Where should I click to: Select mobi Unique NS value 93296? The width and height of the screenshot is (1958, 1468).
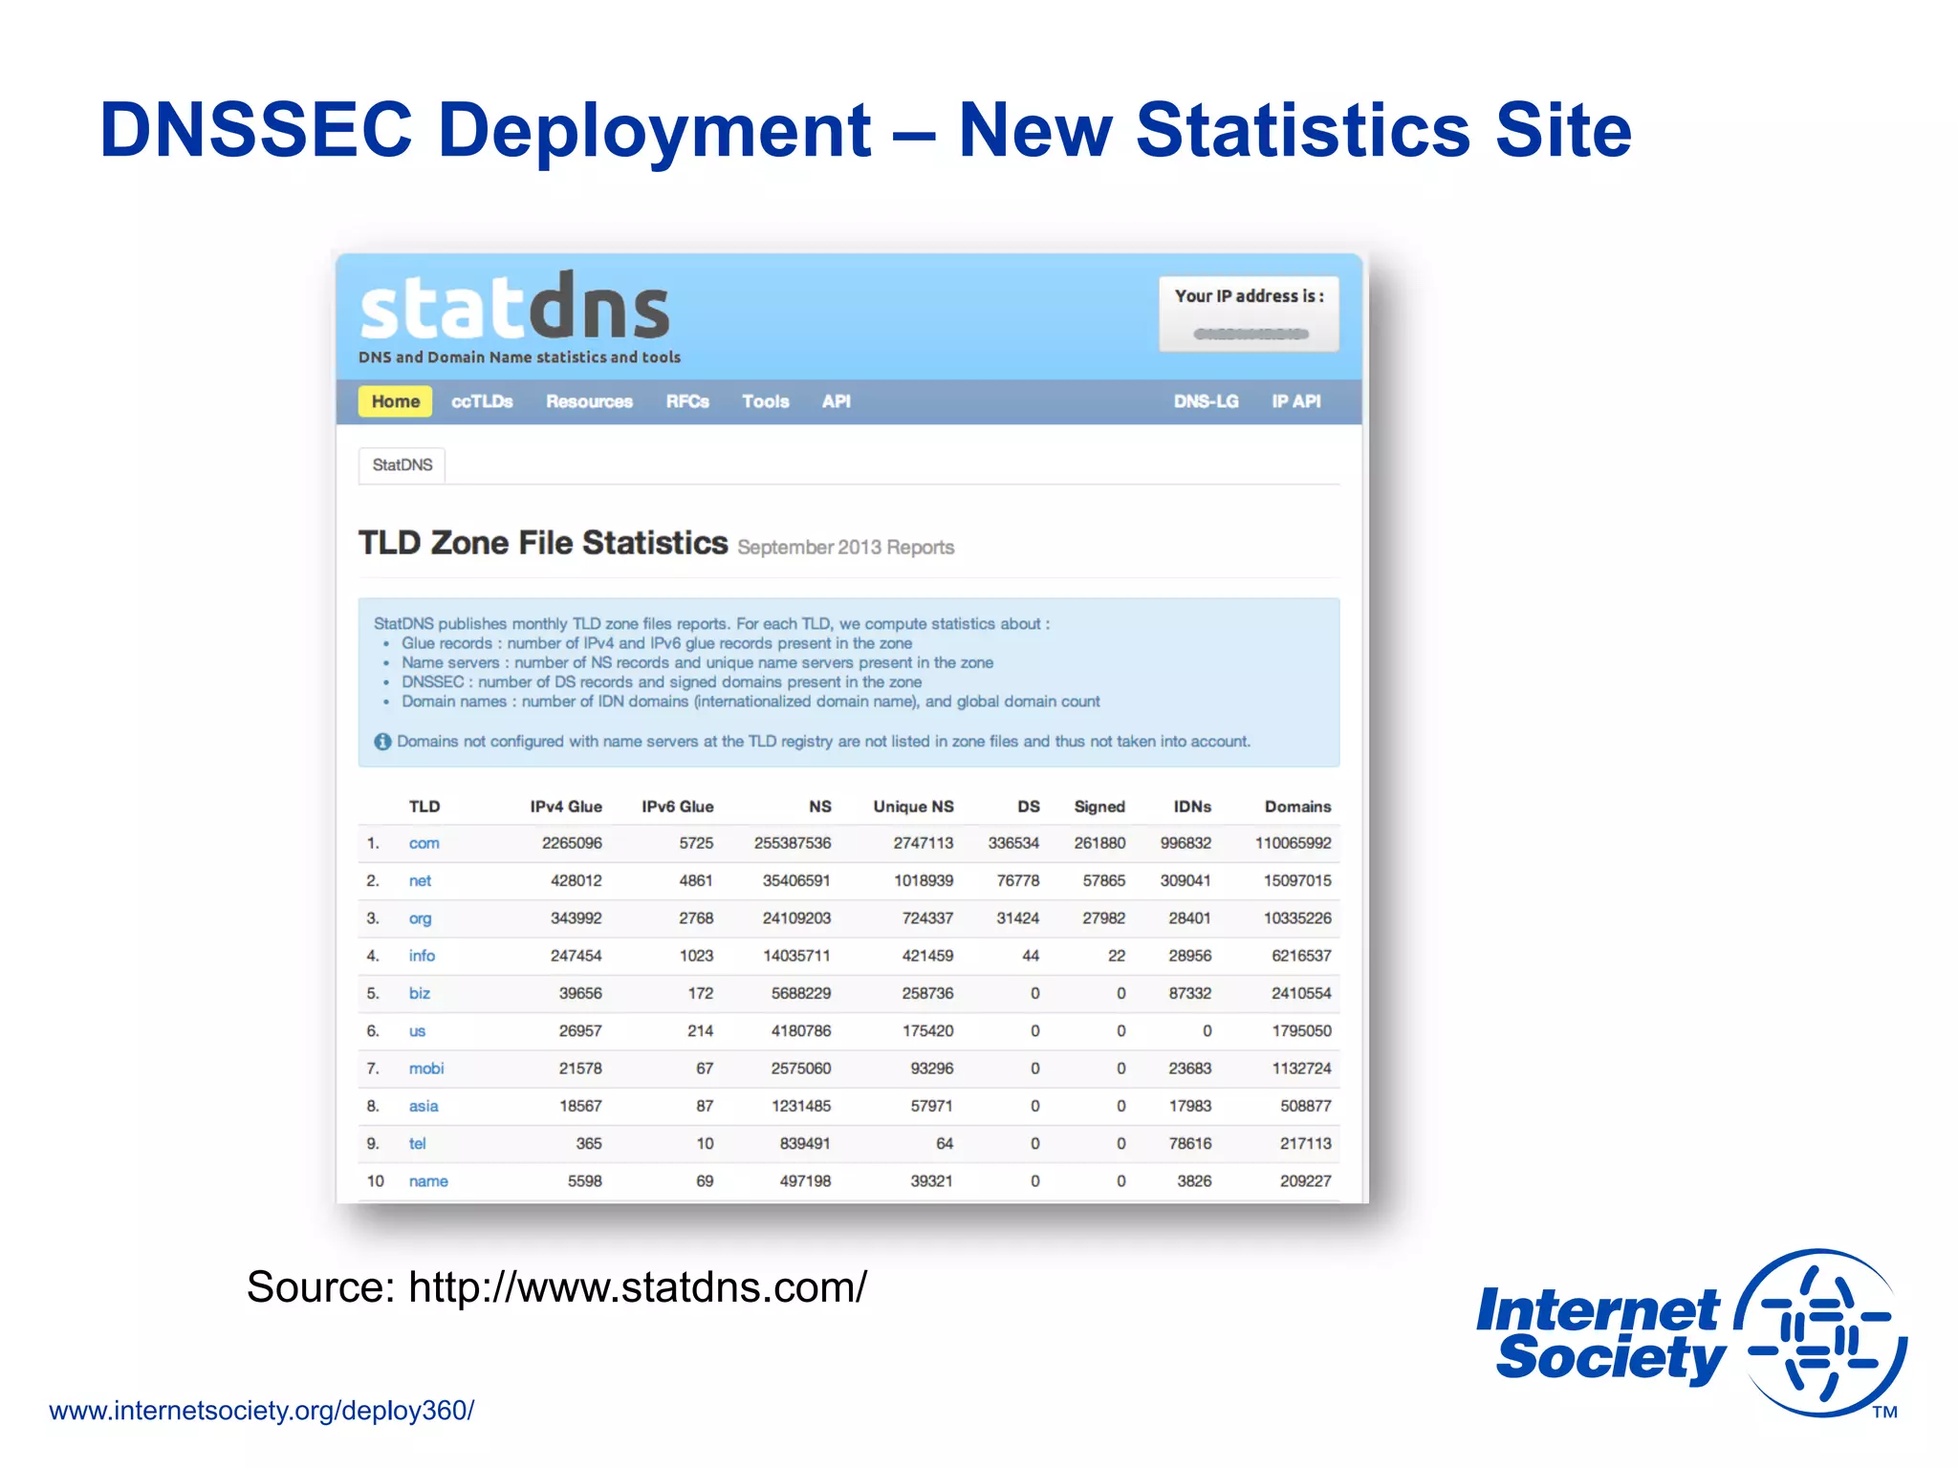coord(931,1069)
